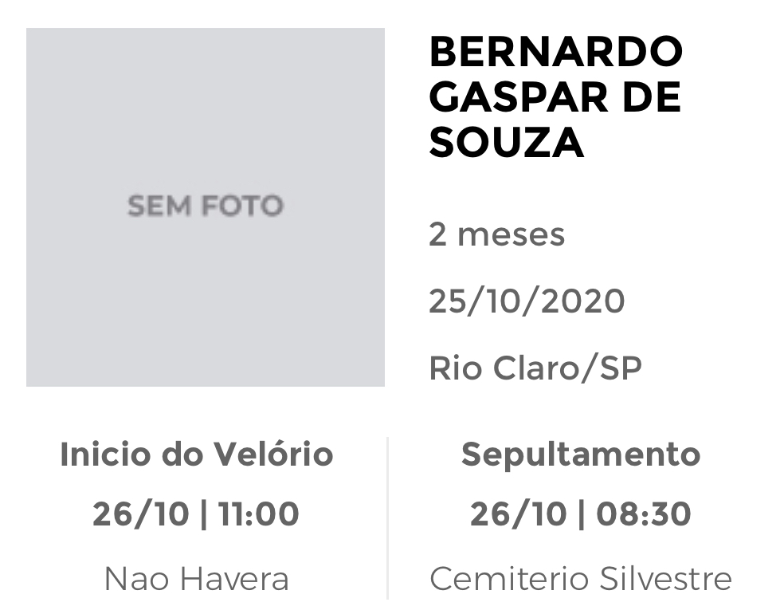The height and width of the screenshot is (610, 784).
Task: Click the age text 2 meses
Action: 496,234
